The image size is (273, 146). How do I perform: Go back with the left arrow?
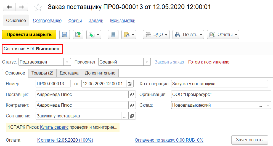click(x=9, y=7)
